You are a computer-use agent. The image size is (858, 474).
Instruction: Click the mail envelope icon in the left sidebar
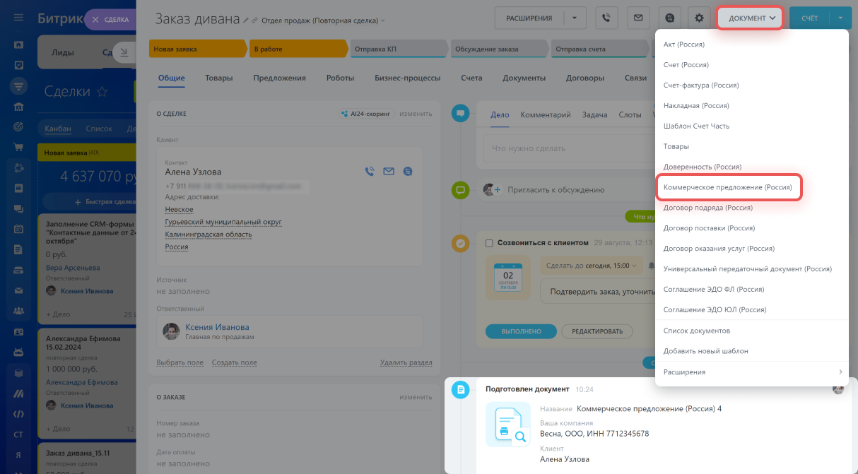tap(18, 290)
